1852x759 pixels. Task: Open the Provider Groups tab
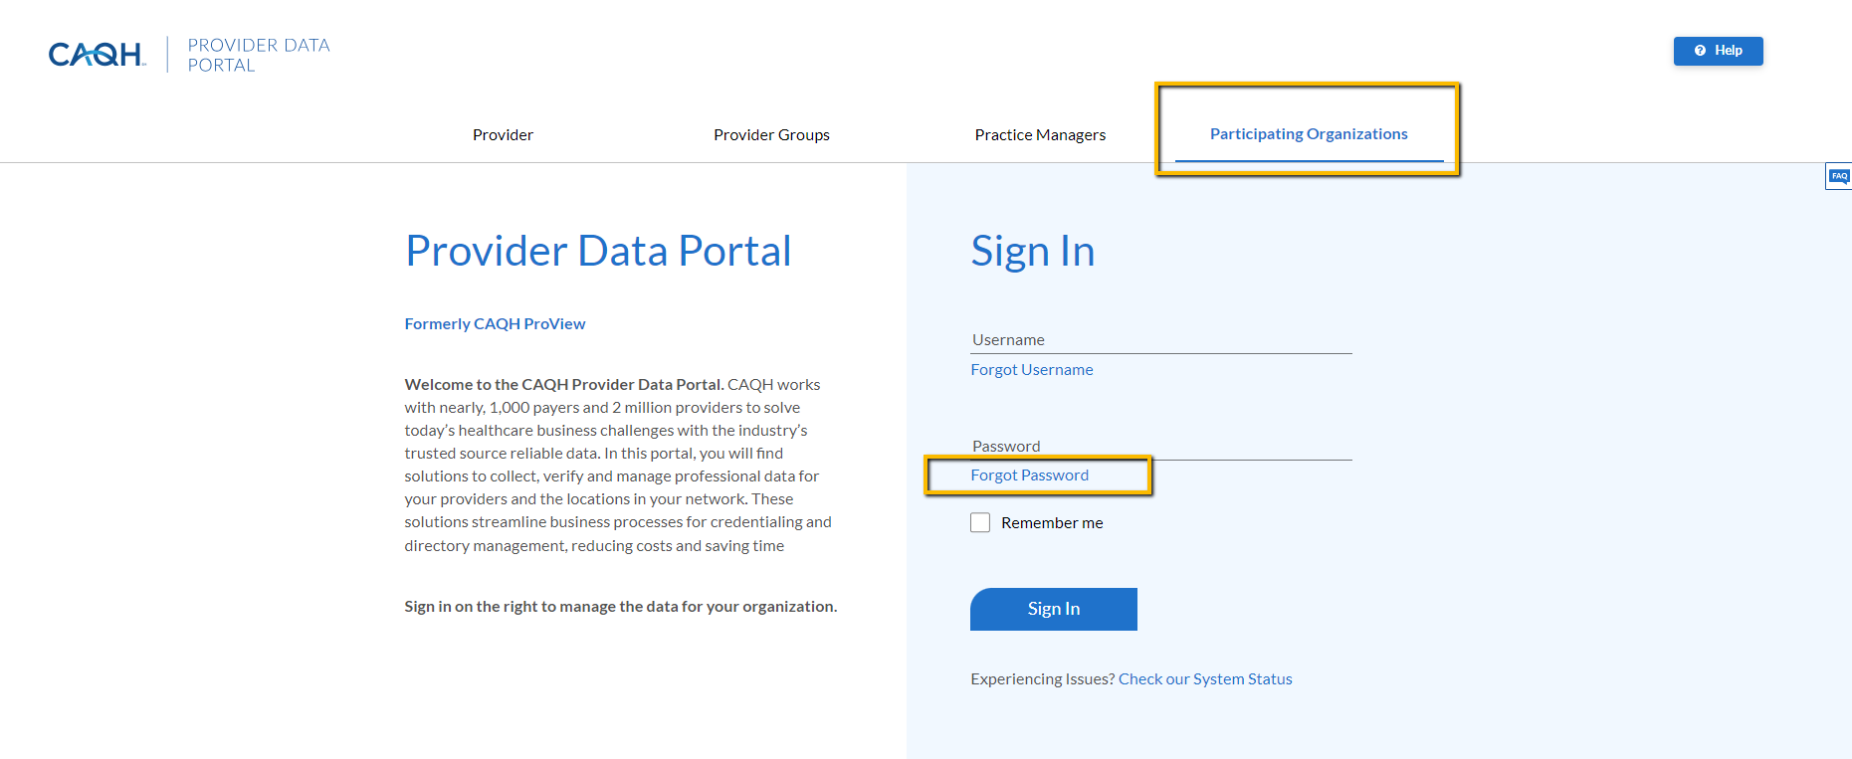771,135
